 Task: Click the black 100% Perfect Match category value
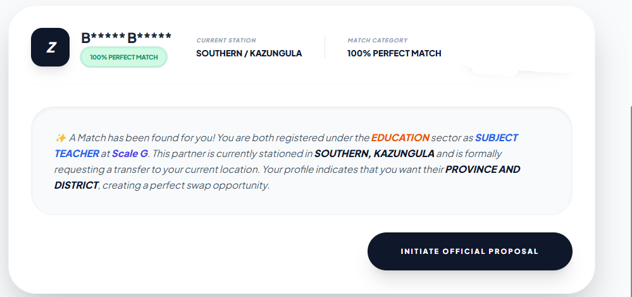(x=394, y=53)
